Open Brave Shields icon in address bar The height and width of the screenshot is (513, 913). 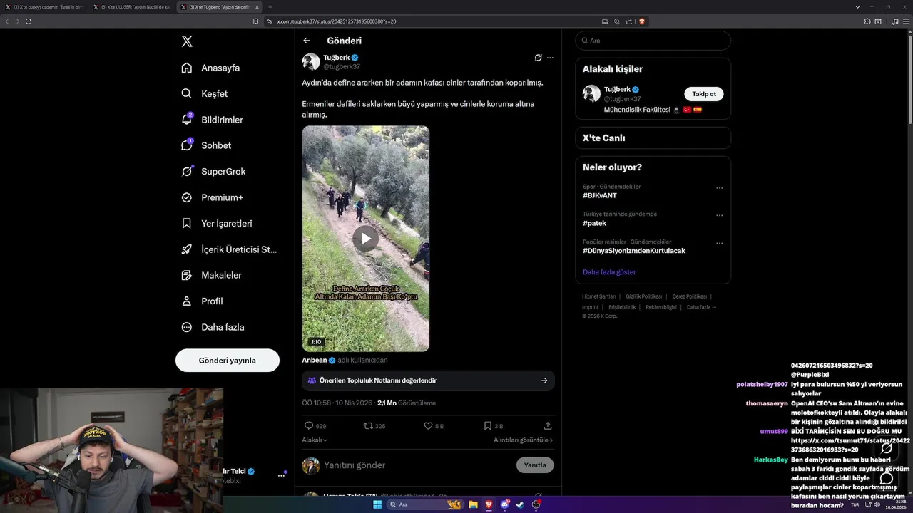pyautogui.click(x=642, y=21)
